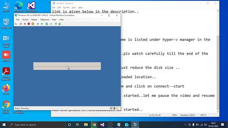Open Notepad File menu
The height and width of the screenshot is (128, 228).
[54, 7]
